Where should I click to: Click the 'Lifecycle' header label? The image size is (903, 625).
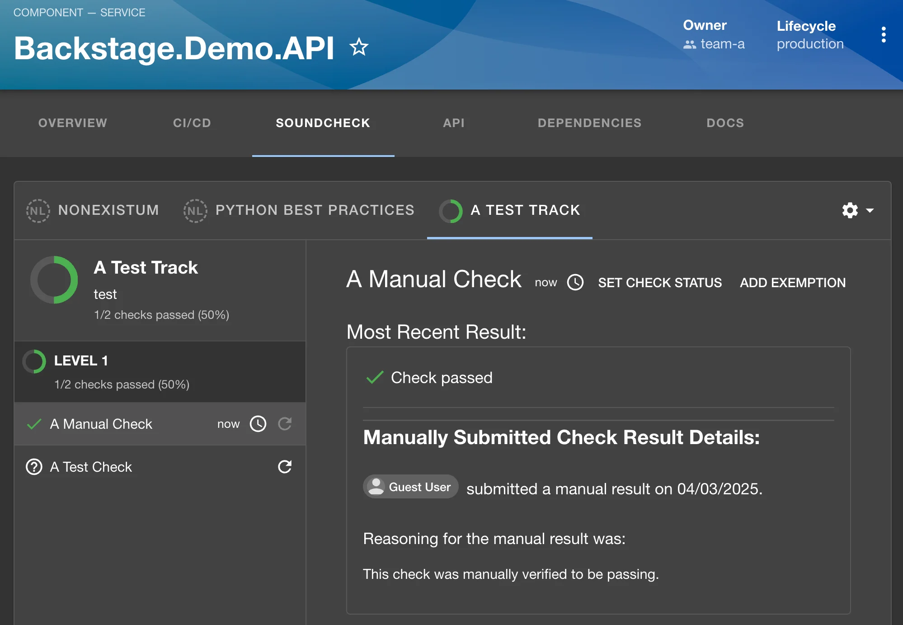(806, 26)
